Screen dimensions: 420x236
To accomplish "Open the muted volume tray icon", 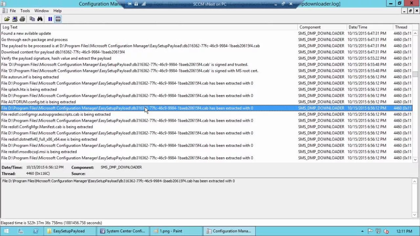I will point(386,231).
